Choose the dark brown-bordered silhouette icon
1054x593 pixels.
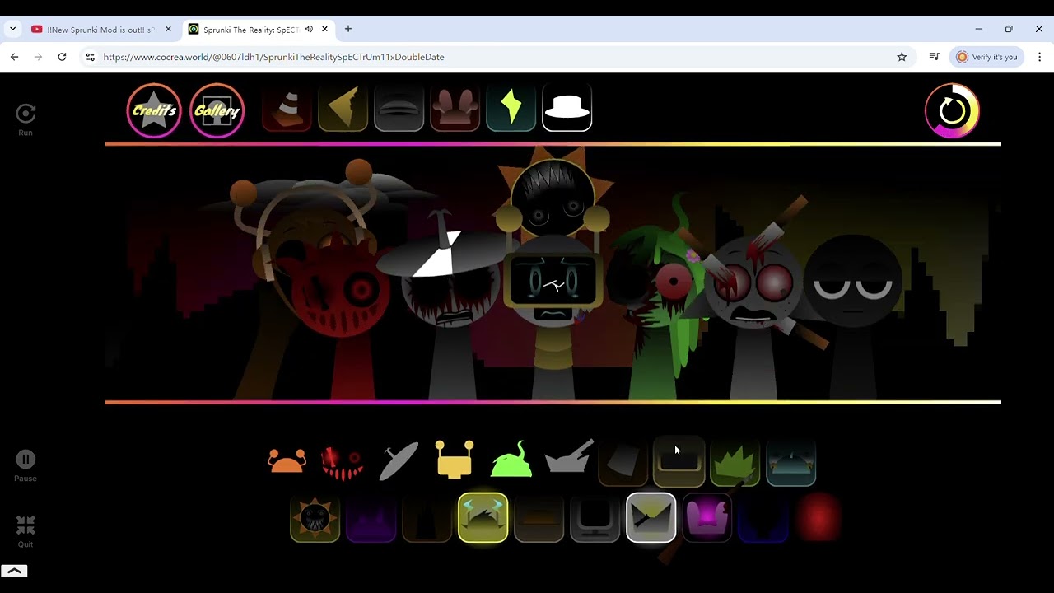[x=427, y=517]
